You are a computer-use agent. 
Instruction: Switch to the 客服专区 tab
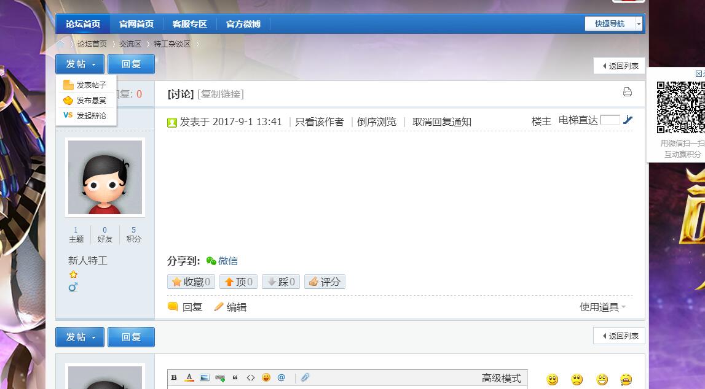pyautogui.click(x=191, y=23)
